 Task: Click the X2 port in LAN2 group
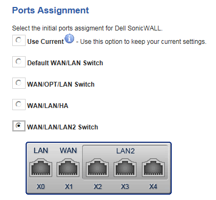[97, 167]
